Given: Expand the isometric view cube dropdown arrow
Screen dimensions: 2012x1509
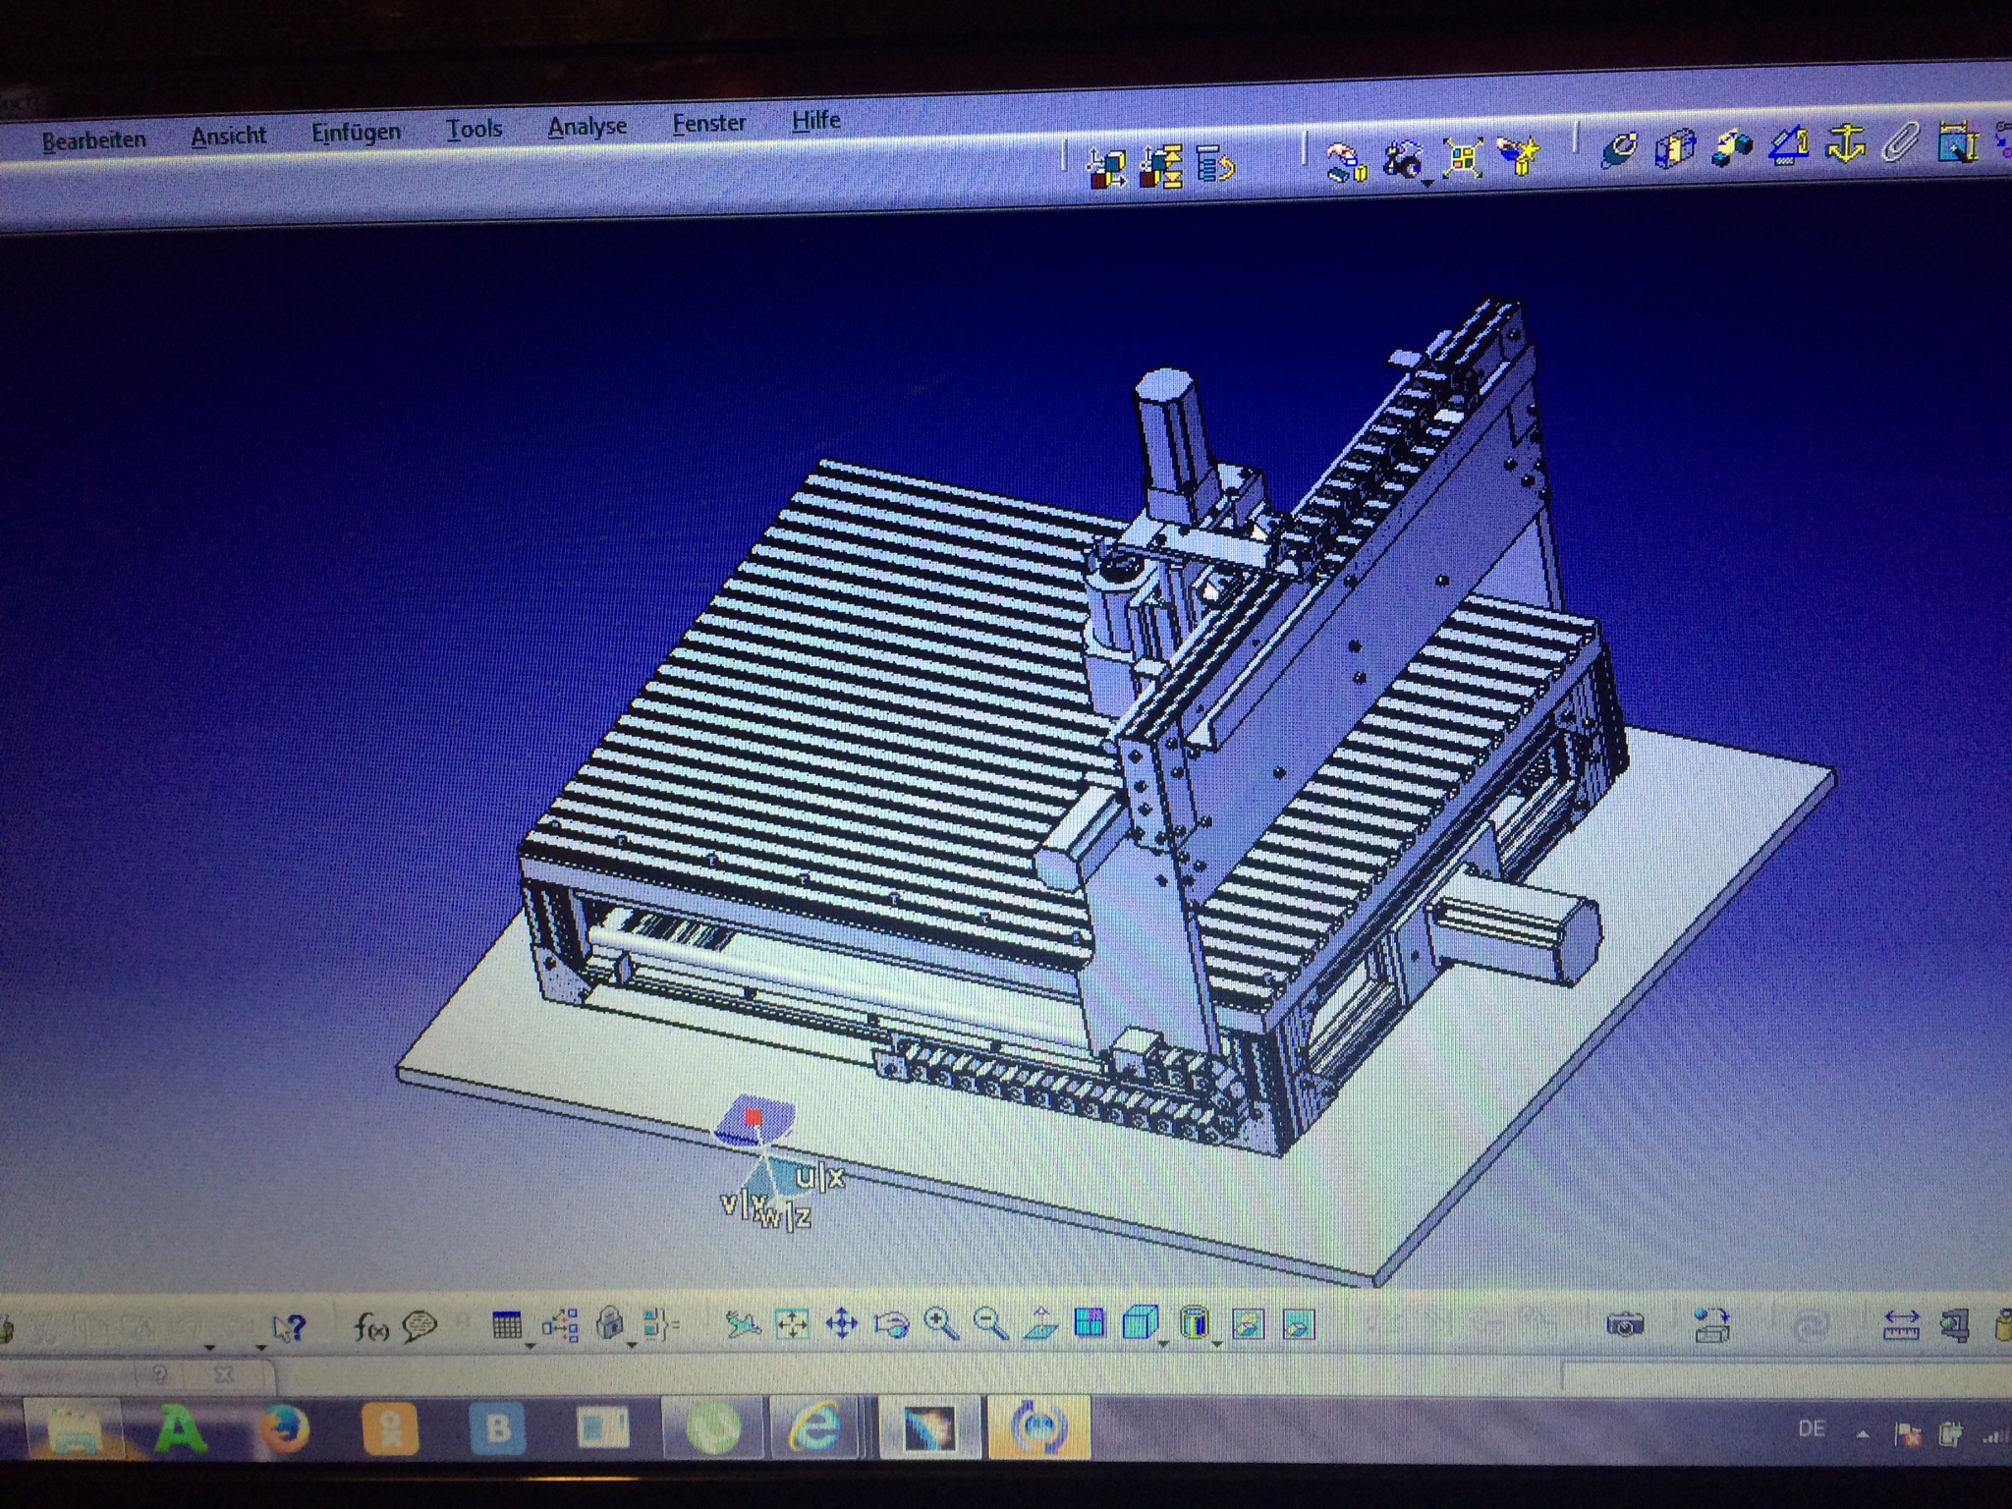Looking at the screenshot, I should coord(1163,1344).
